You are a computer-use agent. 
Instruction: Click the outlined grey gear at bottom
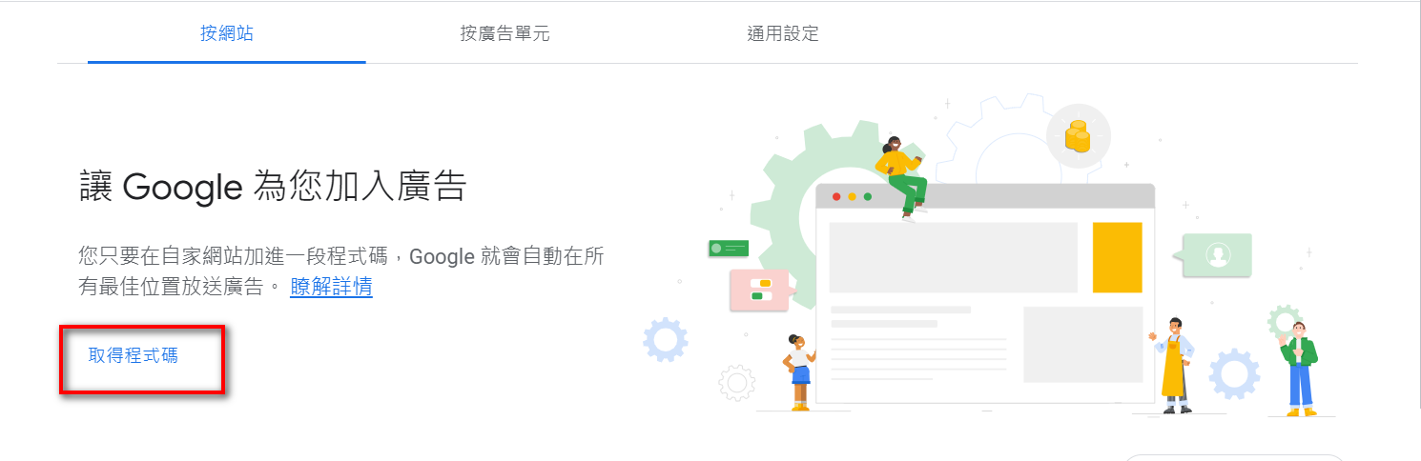(x=736, y=383)
